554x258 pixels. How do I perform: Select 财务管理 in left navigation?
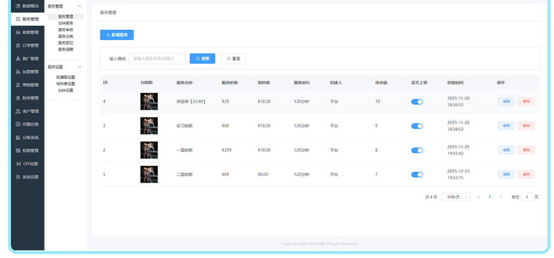pyautogui.click(x=27, y=98)
